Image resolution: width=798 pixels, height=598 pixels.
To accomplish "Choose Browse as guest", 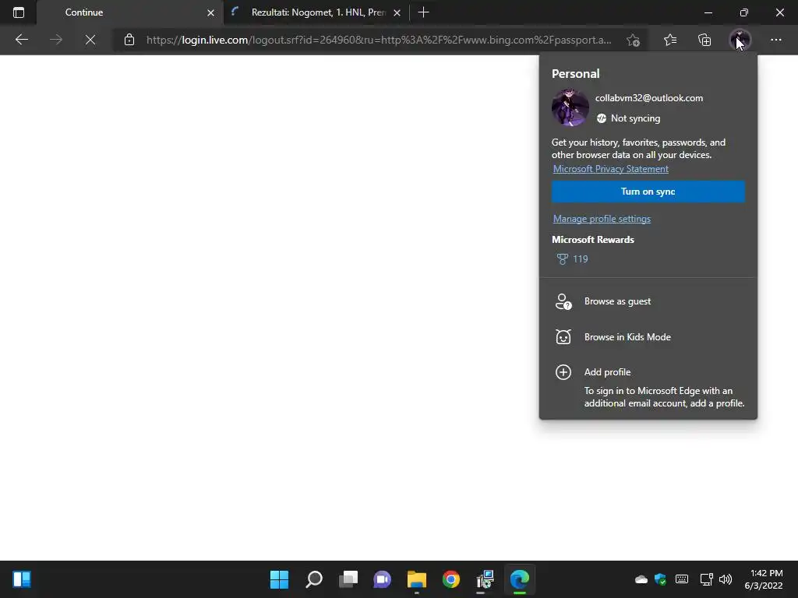I will click(648, 301).
